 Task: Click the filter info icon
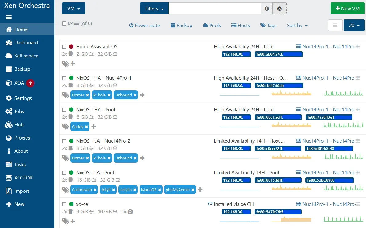point(266,9)
